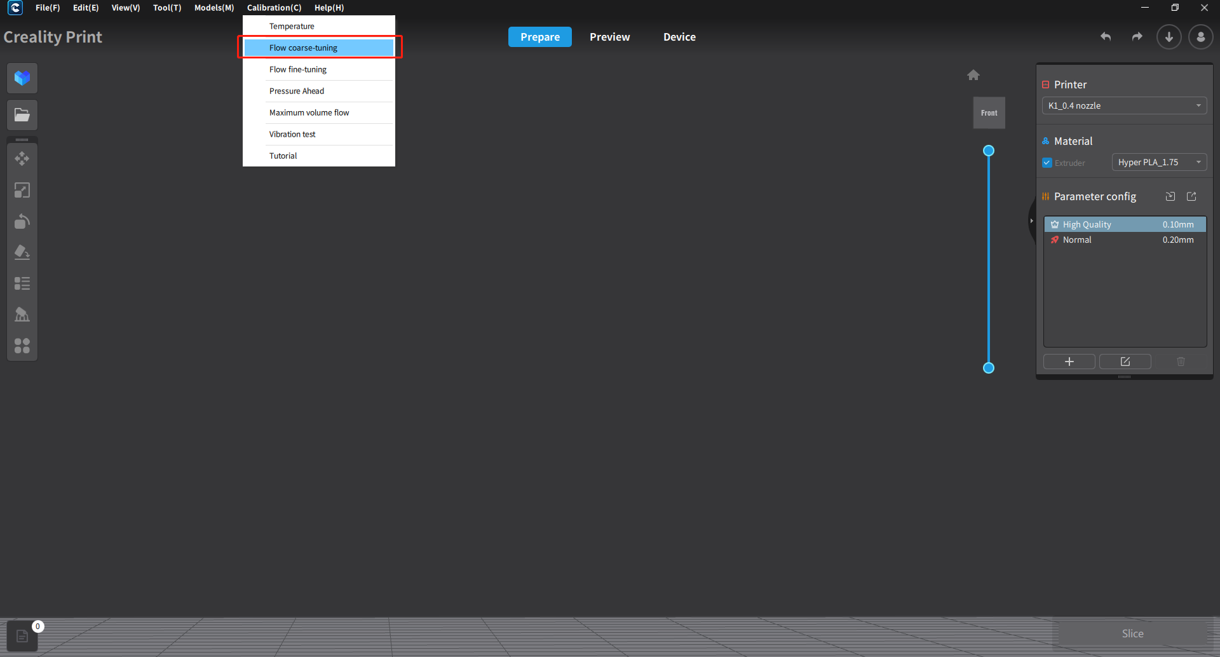This screenshot has width=1220, height=657.
Task: Click the Creality Print logo icon
Action: tap(15, 8)
